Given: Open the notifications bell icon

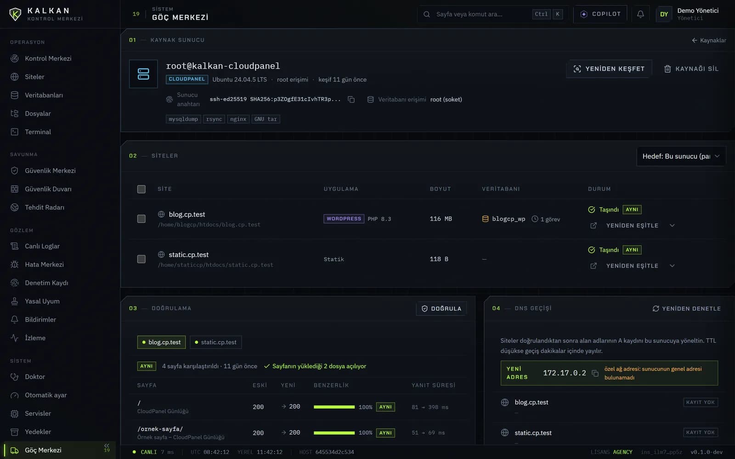Looking at the screenshot, I should (x=640, y=14).
